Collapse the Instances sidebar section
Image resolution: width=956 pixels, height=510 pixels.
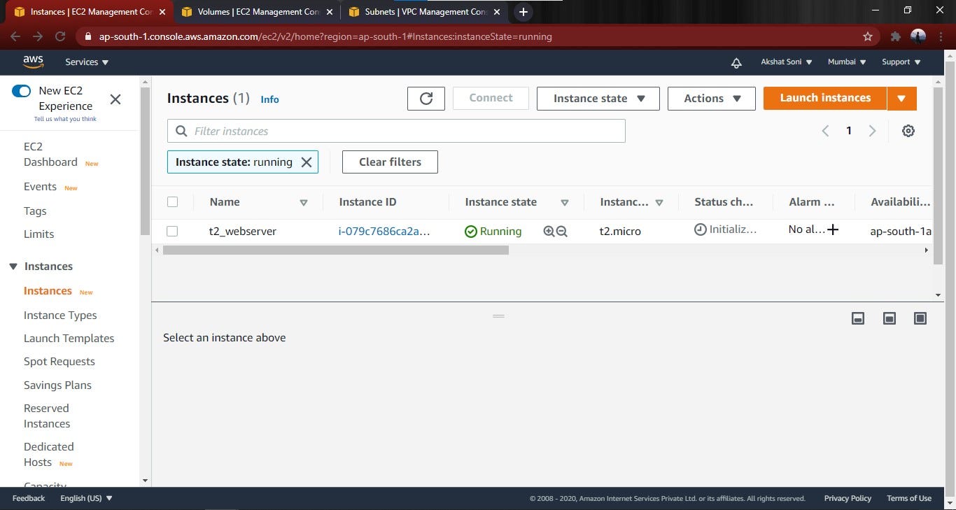click(x=13, y=267)
